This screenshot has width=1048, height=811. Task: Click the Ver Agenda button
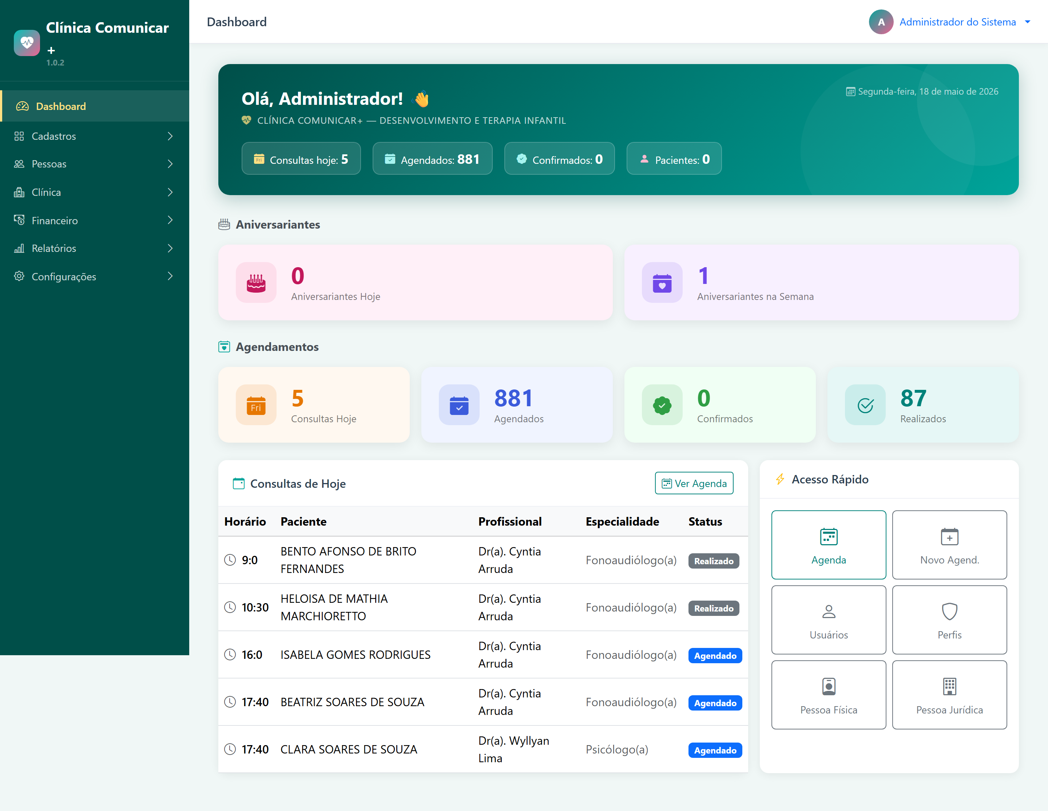[x=694, y=483]
